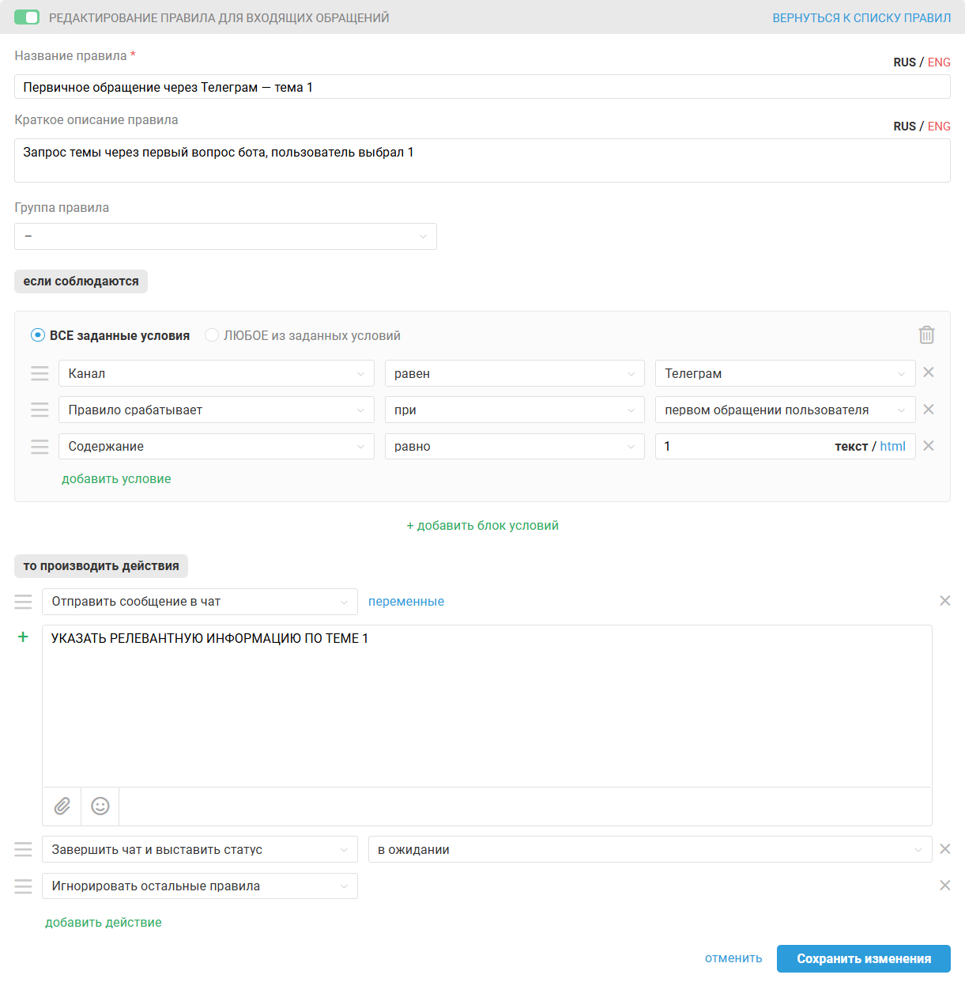This screenshot has width=965, height=986.
Task: Delete condition block with trash icon
Action: click(x=926, y=335)
